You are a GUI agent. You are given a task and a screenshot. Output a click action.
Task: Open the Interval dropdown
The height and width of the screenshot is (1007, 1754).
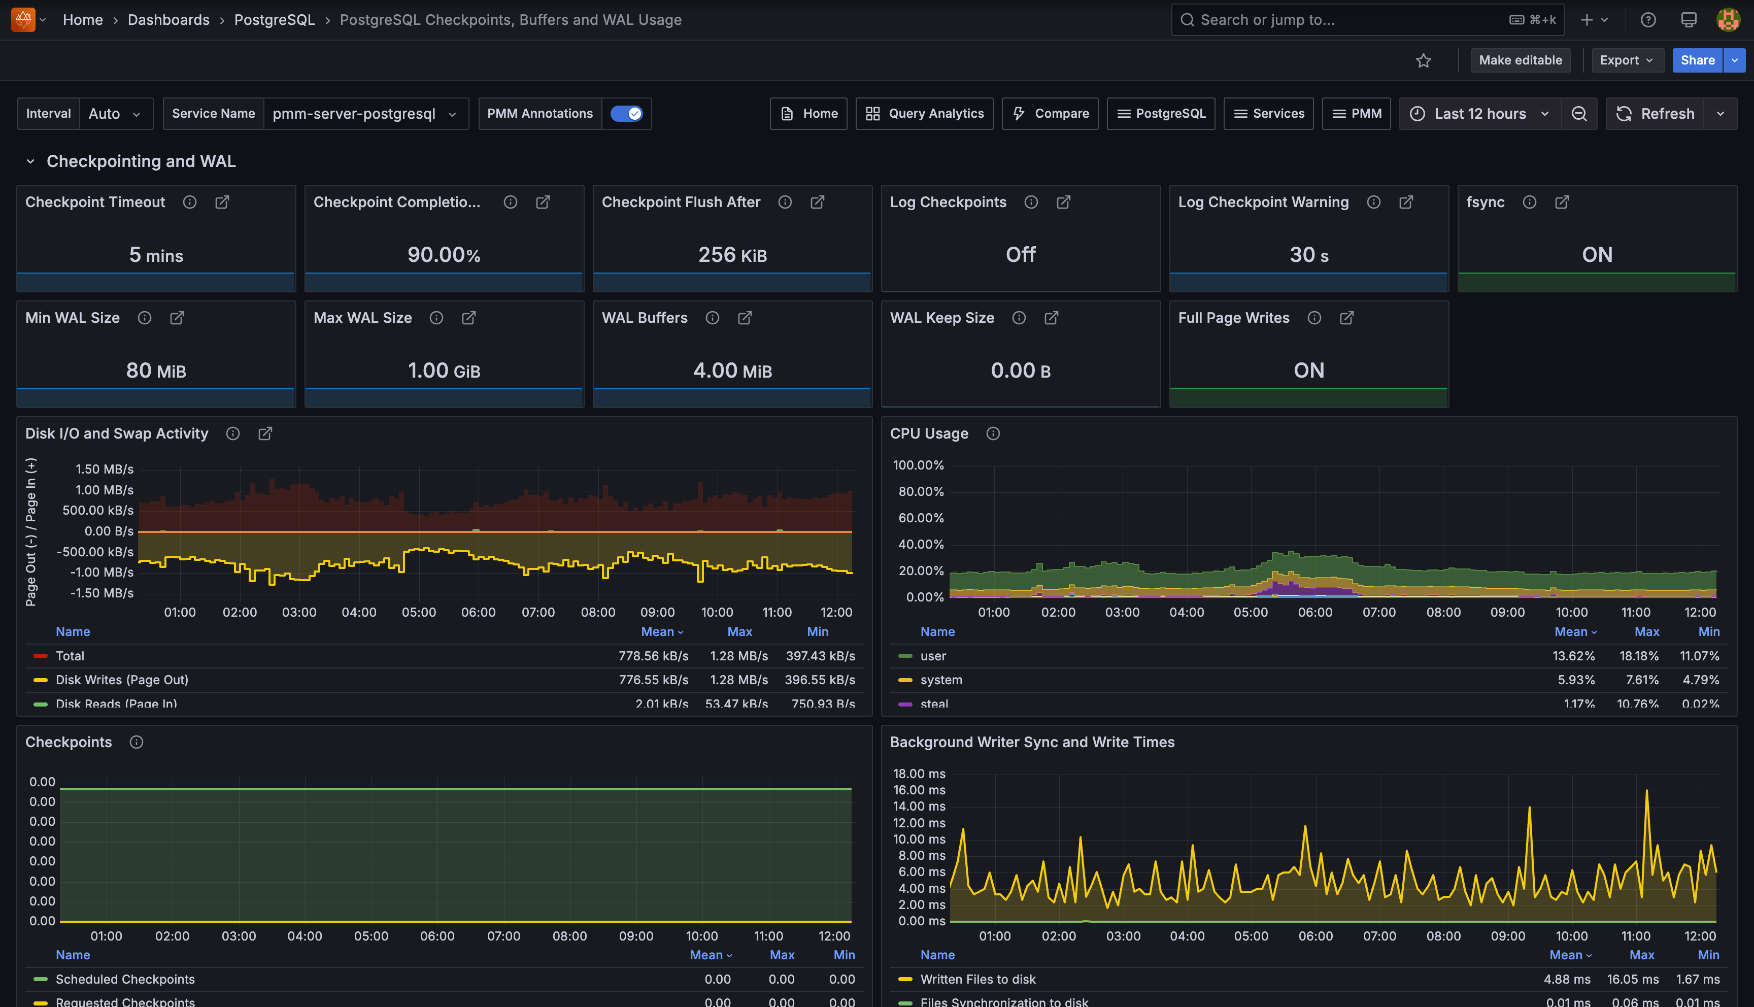tap(115, 113)
